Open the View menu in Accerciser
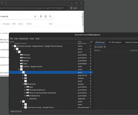This screenshot has height=115, width=138. point(32,39)
